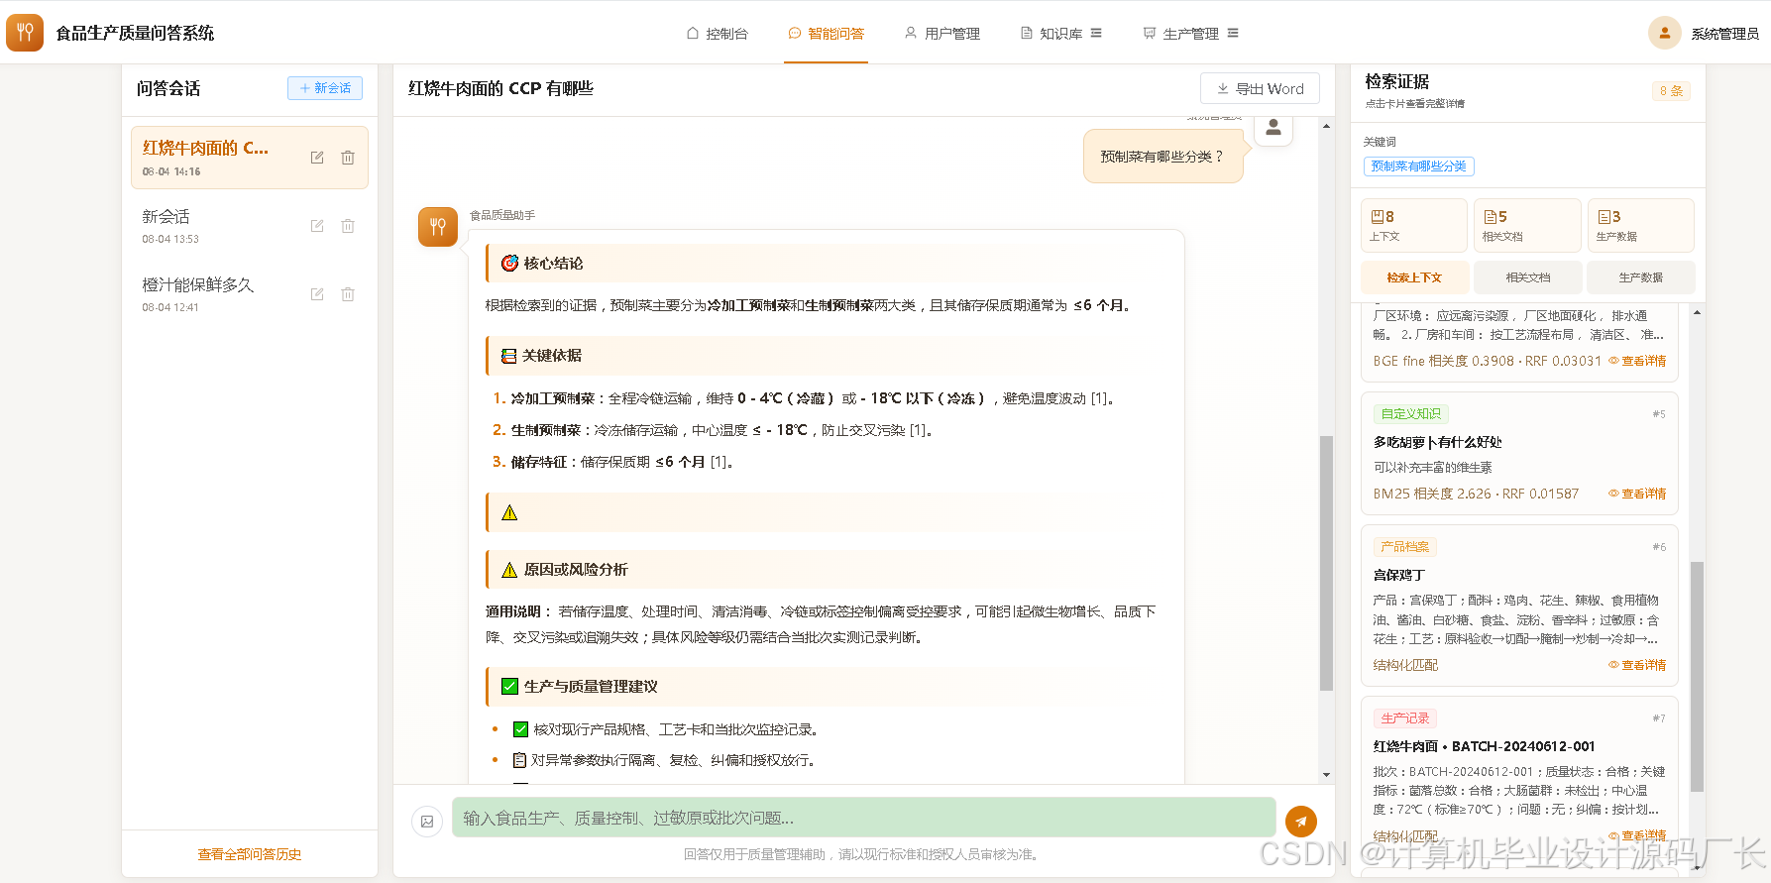Click 查看详情 on 宫保鸡丁 card

(1637, 665)
